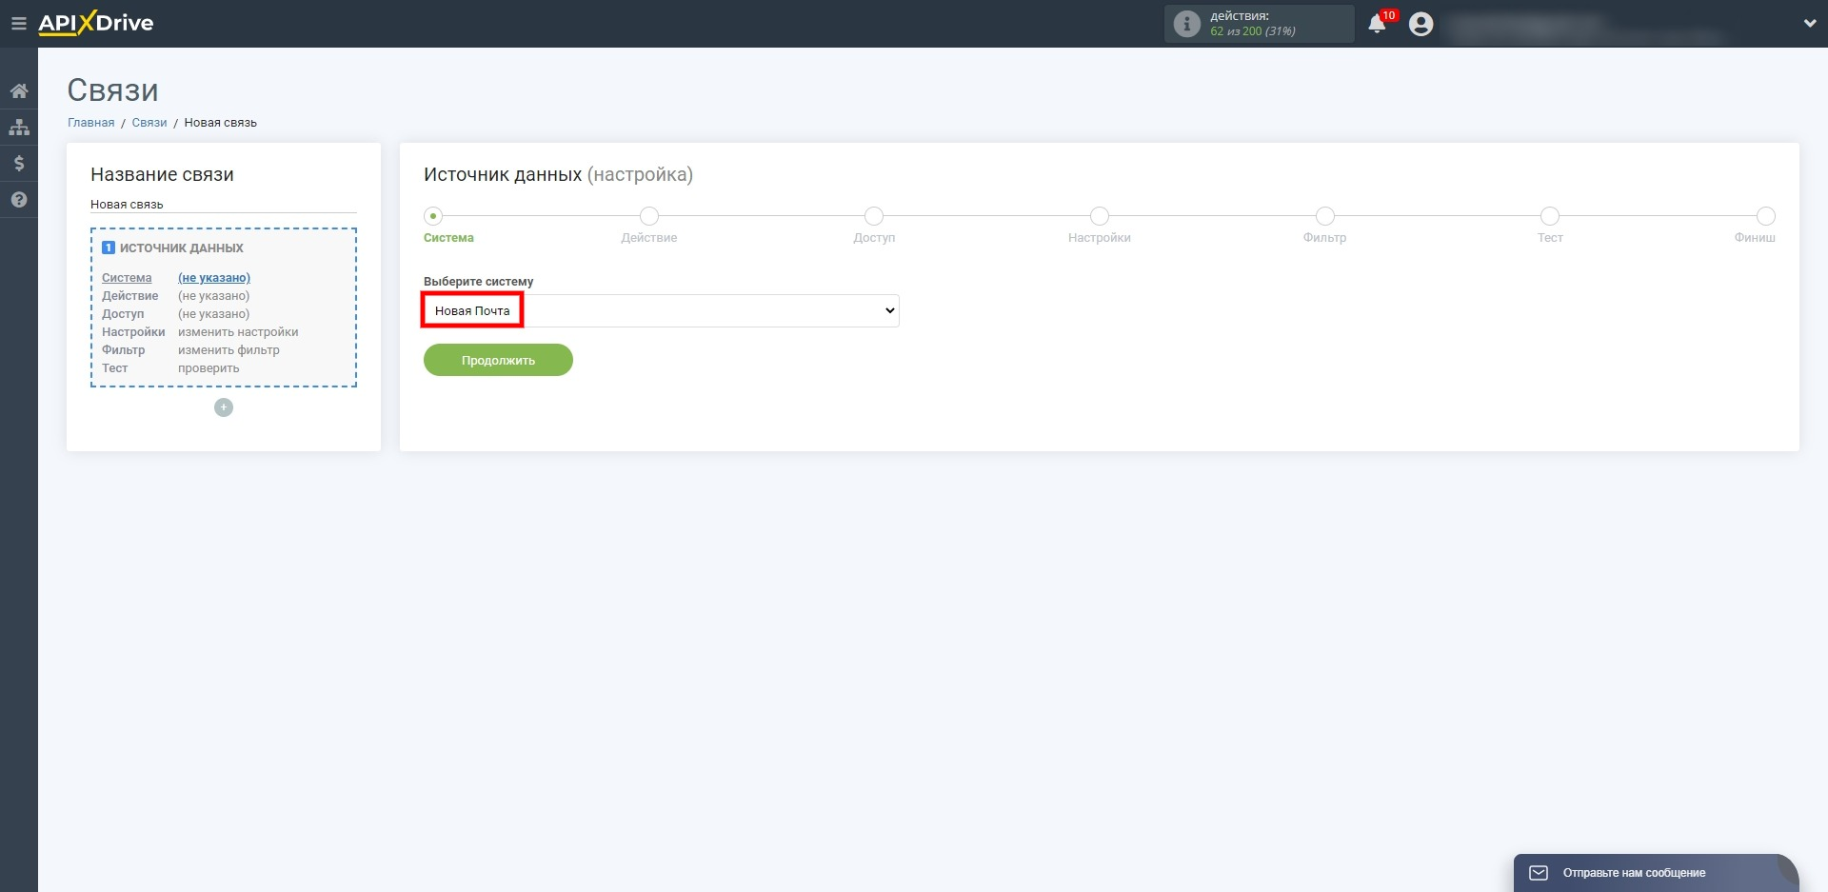Select the Система step circle
The width and height of the screenshot is (1828, 892).
click(x=433, y=216)
